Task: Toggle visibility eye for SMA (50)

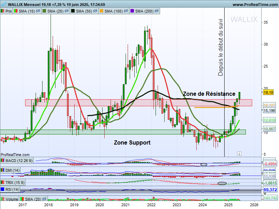Action: tap(95, 11)
